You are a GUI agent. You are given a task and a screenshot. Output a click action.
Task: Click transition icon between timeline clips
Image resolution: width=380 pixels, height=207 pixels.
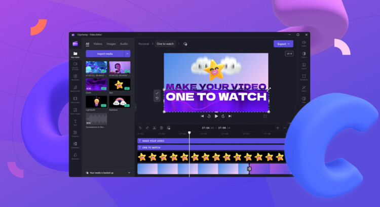tap(249, 169)
